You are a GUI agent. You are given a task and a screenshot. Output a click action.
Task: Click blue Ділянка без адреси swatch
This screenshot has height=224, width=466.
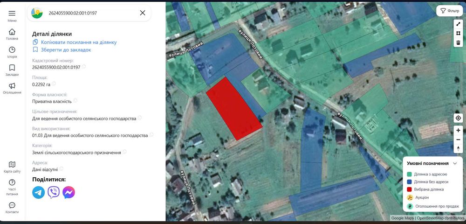(409, 182)
